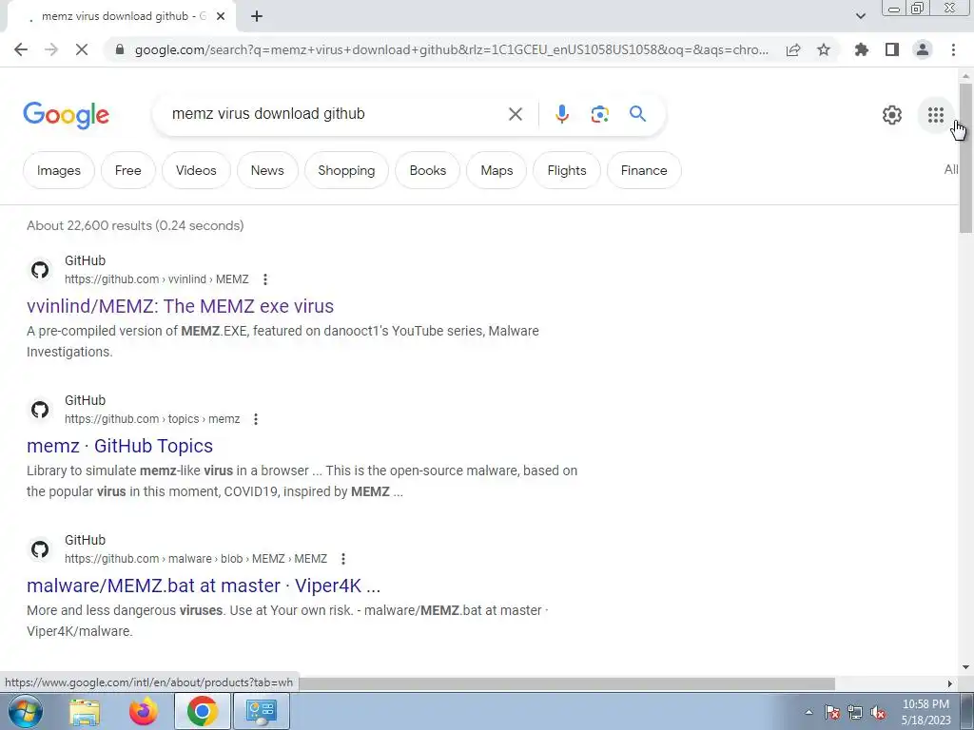Open the tab search dropdown arrow

(x=860, y=16)
